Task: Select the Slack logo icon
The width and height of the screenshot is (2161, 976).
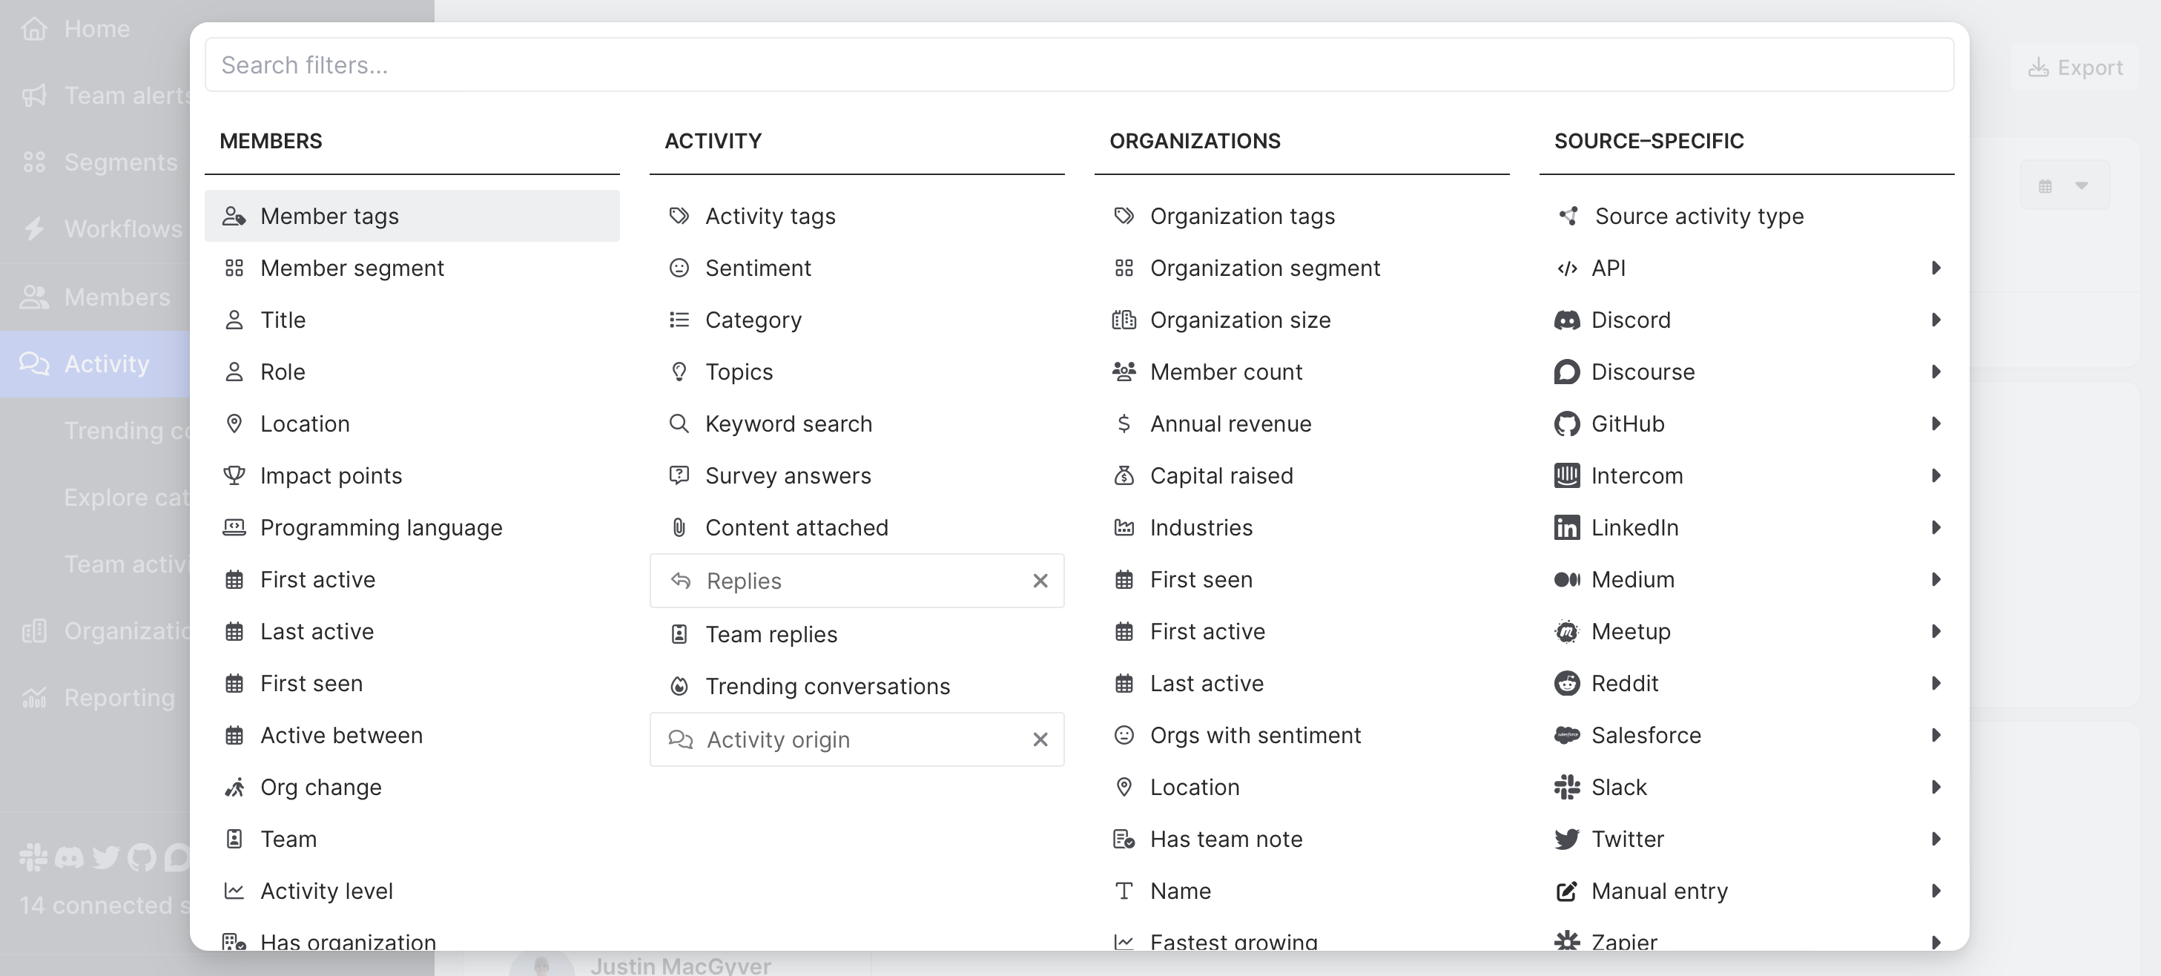Action: coord(1566,787)
